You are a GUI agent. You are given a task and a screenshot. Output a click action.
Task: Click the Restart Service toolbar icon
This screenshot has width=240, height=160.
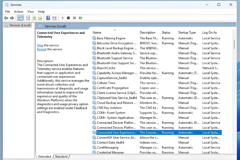[x=81, y=18]
